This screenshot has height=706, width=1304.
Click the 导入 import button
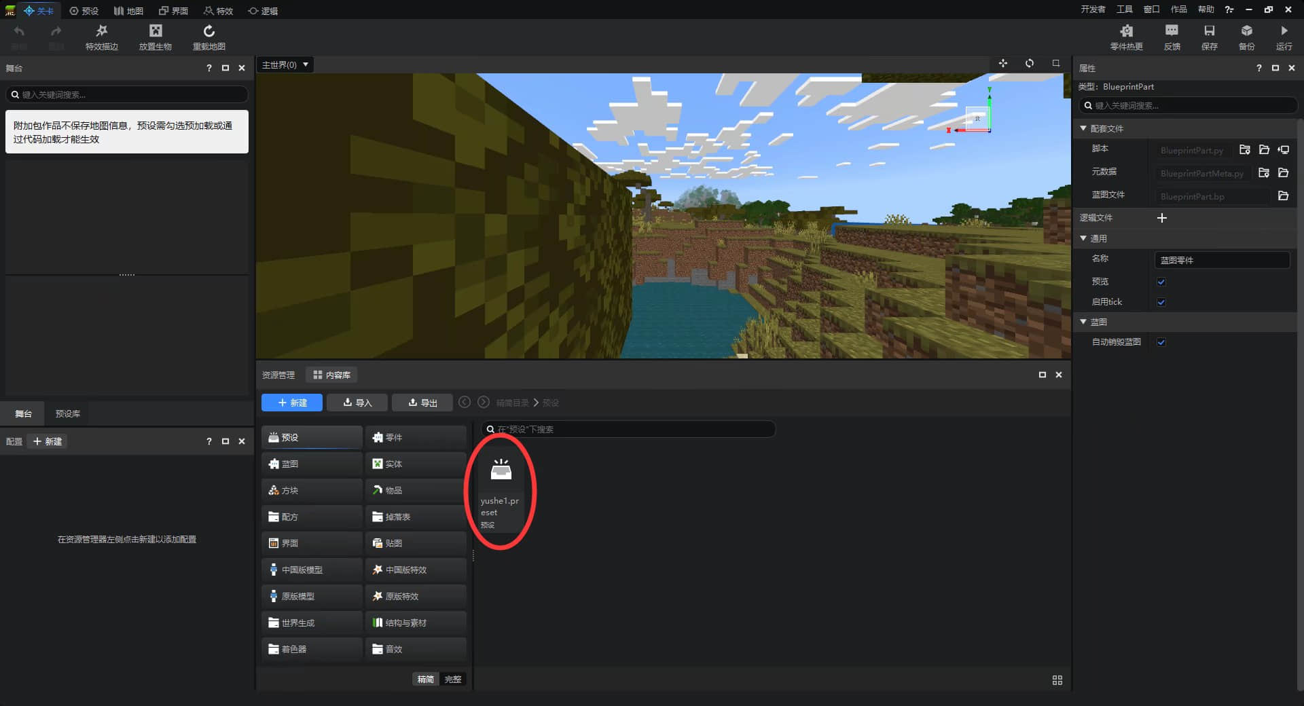(x=357, y=403)
